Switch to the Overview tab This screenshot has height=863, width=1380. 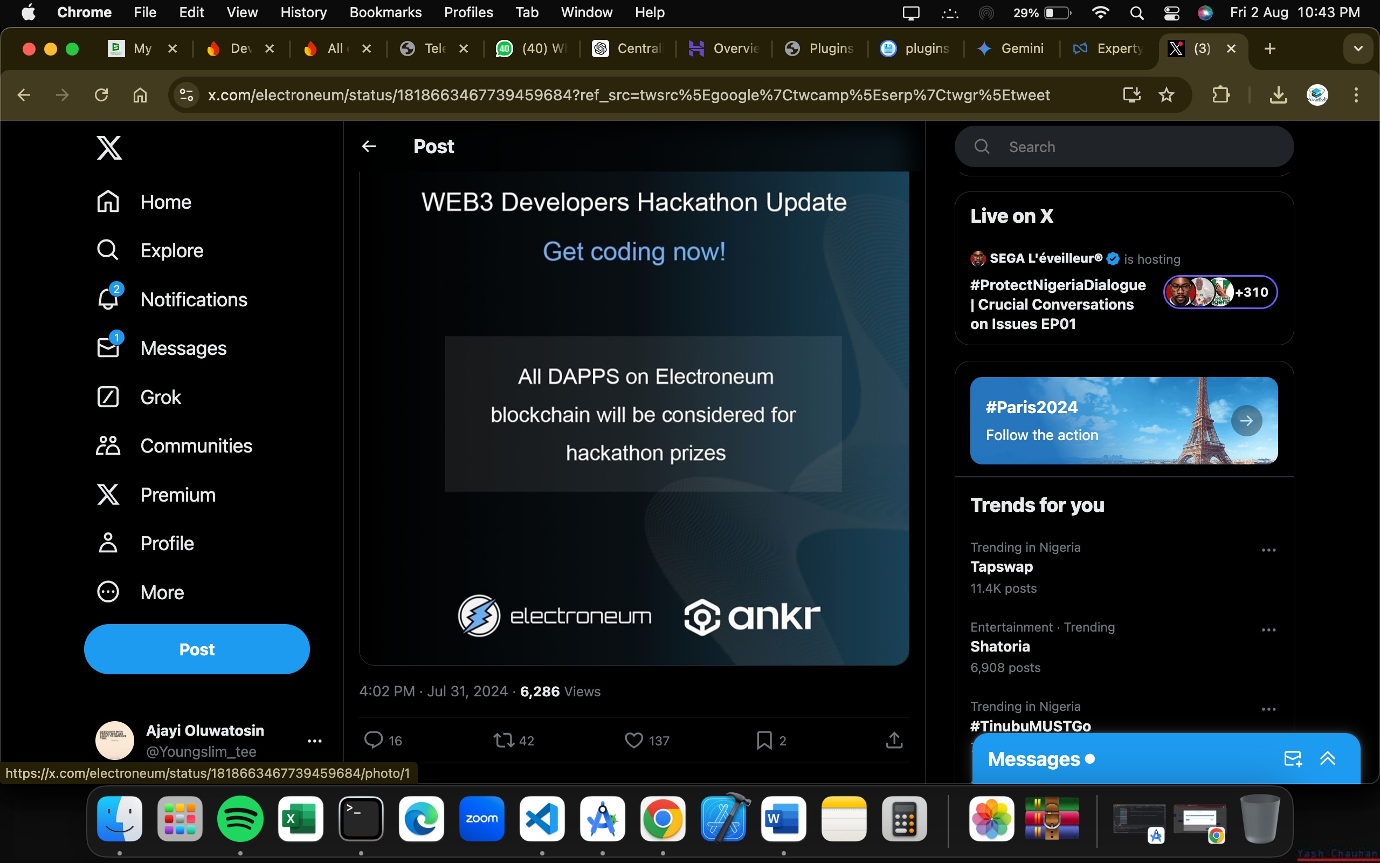[724, 49]
